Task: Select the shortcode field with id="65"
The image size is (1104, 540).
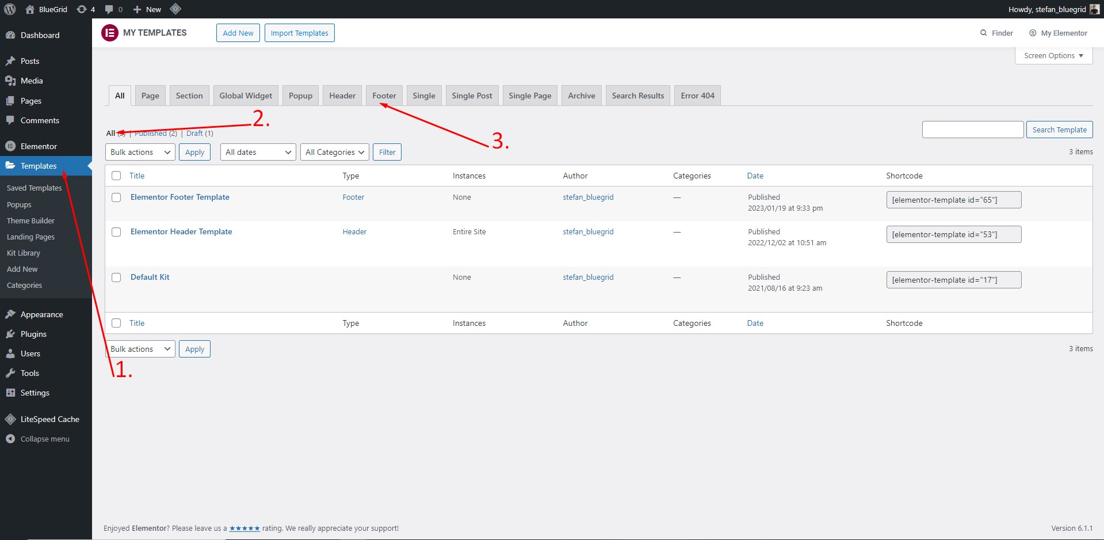Action: click(954, 200)
